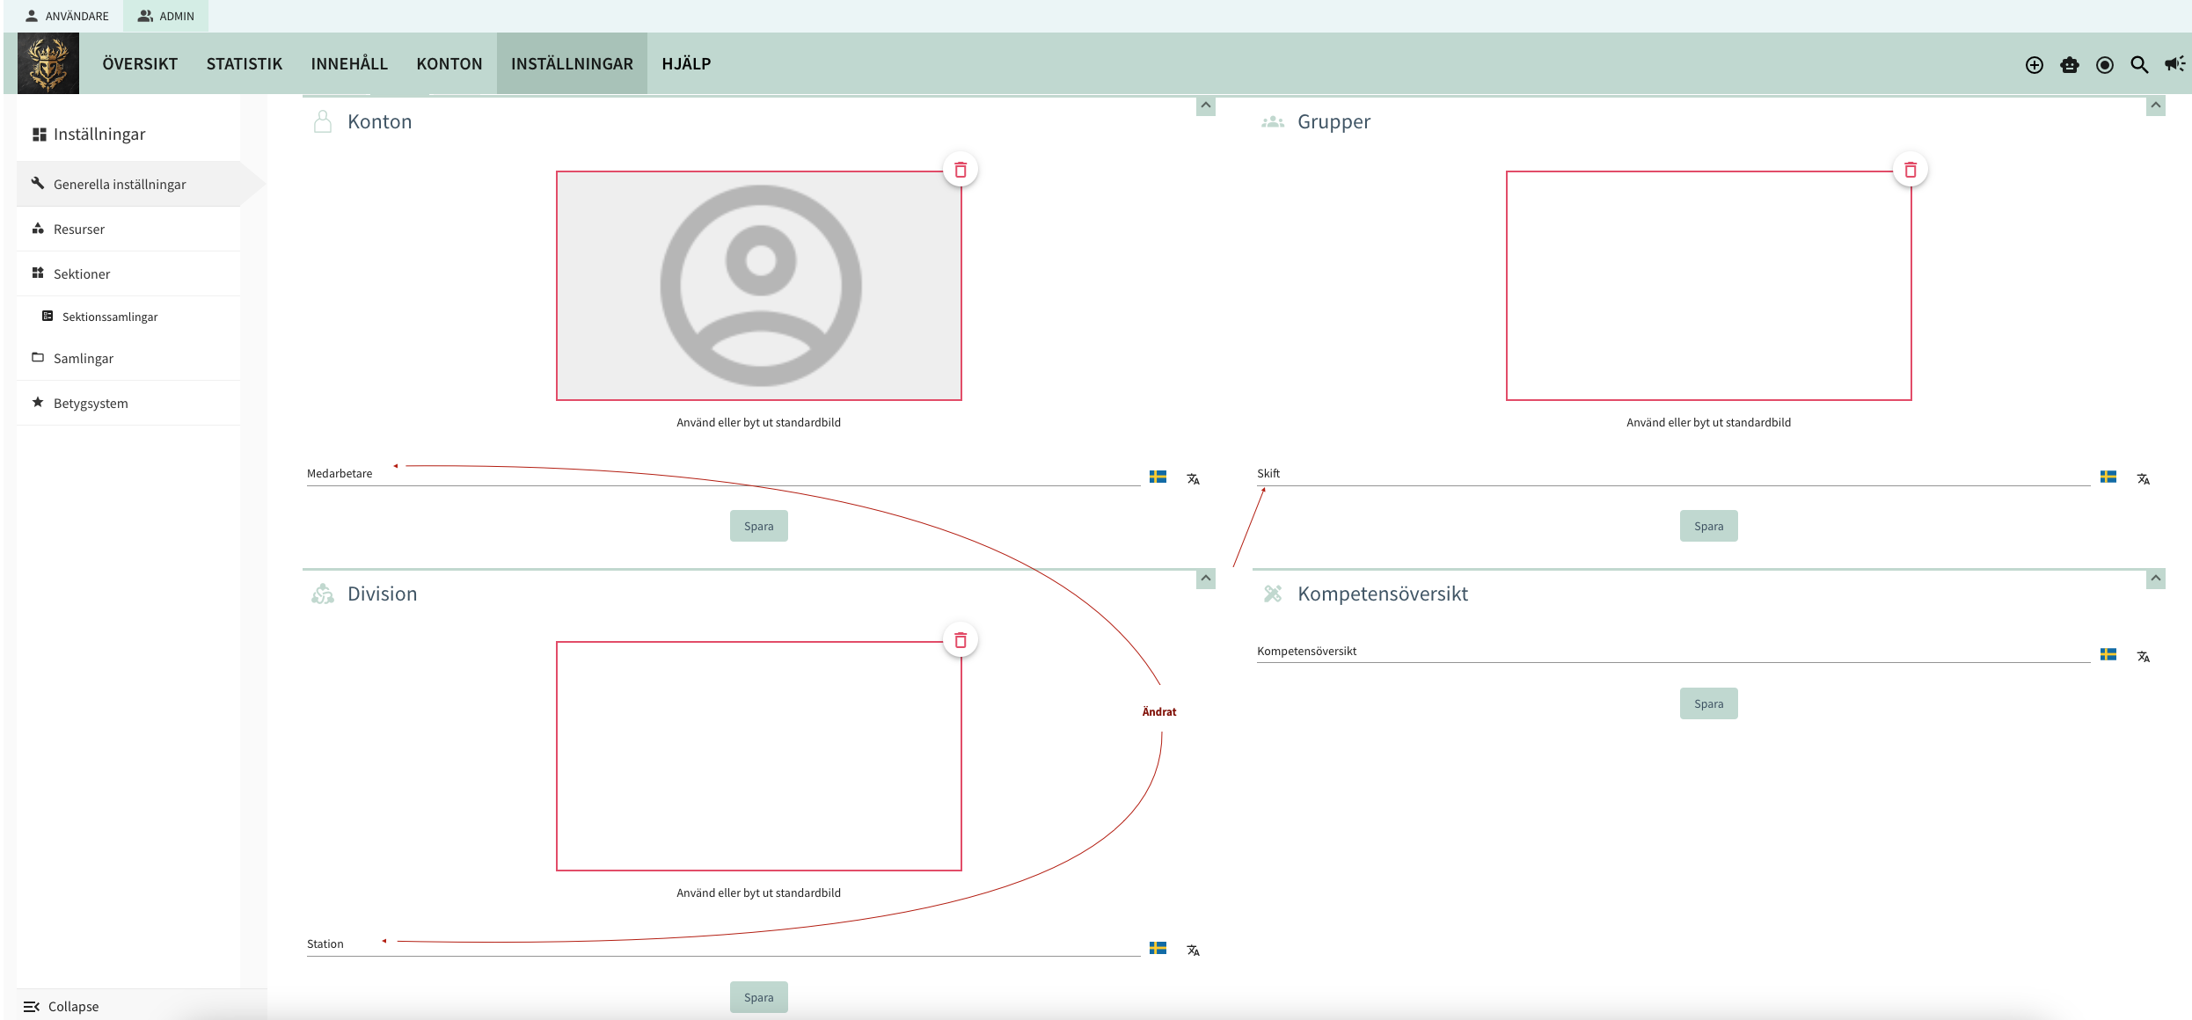Click the megaphone announcements icon
The image size is (2192, 1020).
pyautogui.click(x=2174, y=64)
